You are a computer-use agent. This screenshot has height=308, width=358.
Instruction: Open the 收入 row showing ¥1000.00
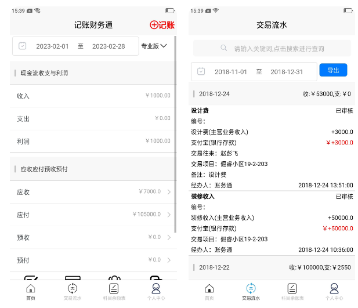(x=93, y=96)
